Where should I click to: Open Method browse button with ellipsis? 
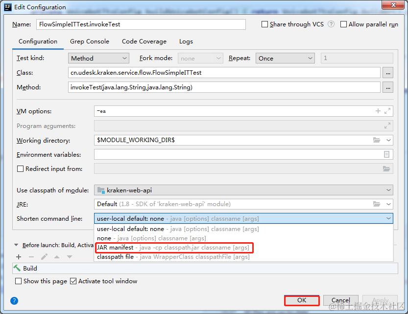[x=388, y=87]
